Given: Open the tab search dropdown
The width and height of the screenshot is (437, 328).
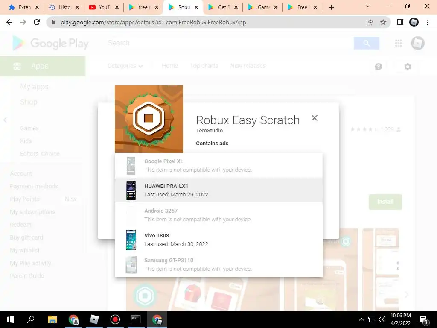Looking at the screenshot, I should click(368, 6).
